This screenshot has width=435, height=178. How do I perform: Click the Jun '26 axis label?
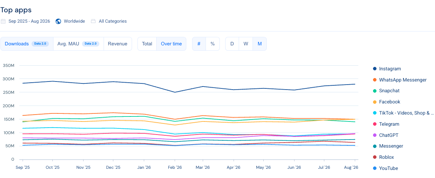[294, 168]
